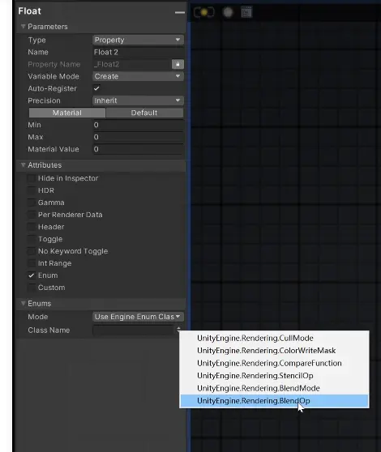Check the Header attribute
Viewport: 381px width, 452px height.
pyautogui.click(x=31, y=227)
